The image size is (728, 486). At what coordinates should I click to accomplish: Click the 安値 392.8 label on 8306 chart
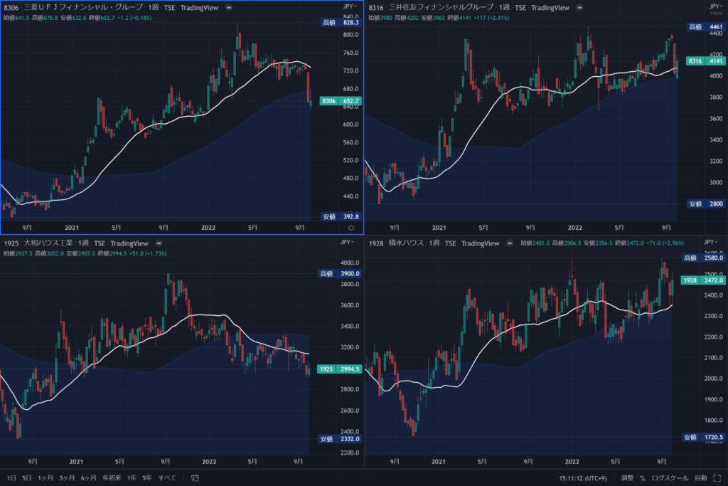pyautogui.click(x=341, y=216)
